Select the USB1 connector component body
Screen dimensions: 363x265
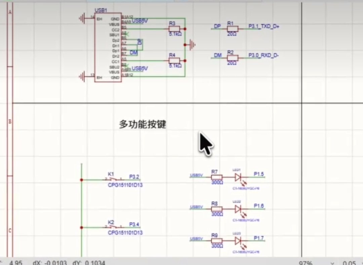[x=108, y=47]
